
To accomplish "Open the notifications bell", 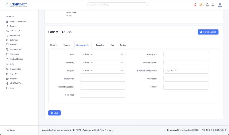I will click(x=207, y=5).
